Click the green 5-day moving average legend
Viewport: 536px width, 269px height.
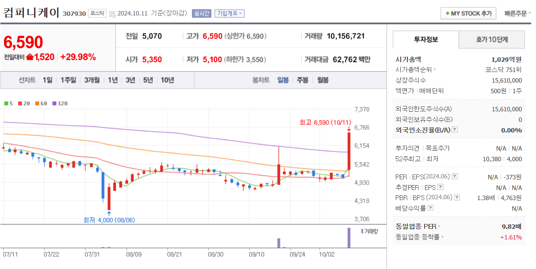pyautogui.click(x=8, y=103)
